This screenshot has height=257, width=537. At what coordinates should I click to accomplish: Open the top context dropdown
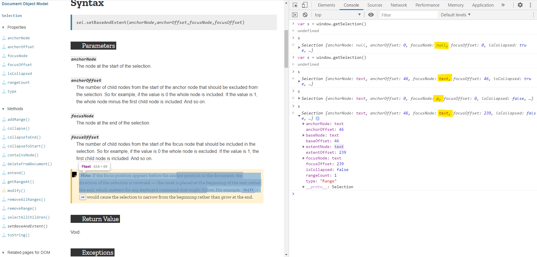(x=338, y=15)
